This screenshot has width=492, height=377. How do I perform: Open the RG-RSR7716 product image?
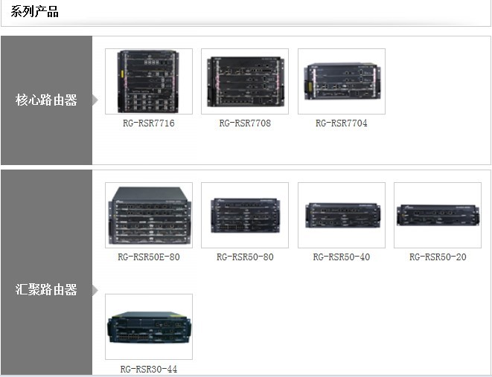[x=149, y=82]
